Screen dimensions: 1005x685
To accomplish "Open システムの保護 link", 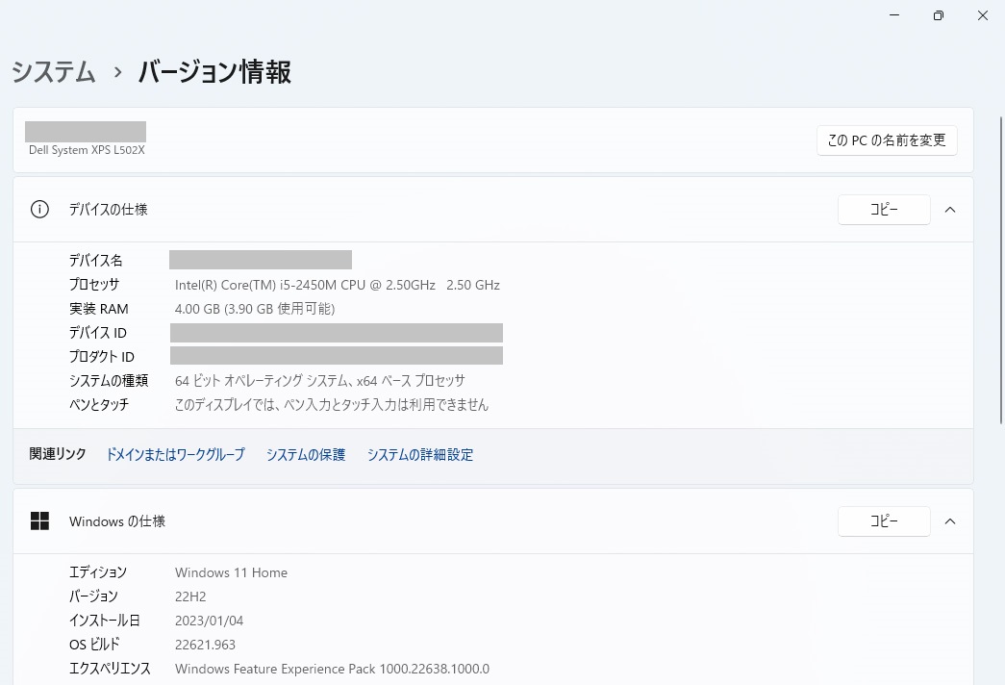I will [x=306, y=455].
